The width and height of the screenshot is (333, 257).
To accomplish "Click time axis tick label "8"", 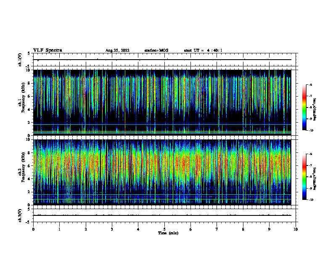I will pos(243,229).
